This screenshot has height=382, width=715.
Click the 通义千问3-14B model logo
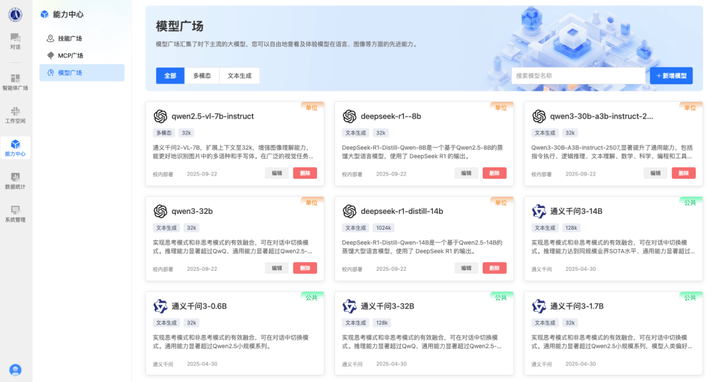tap(539, 212)
